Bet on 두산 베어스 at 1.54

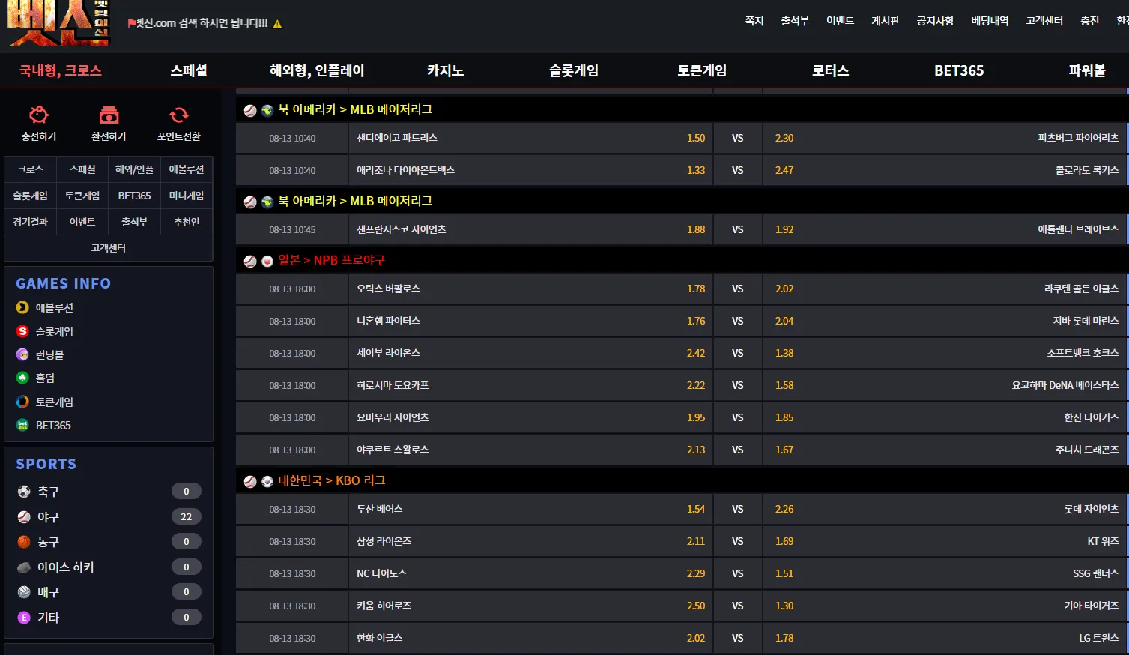[531, 510]
